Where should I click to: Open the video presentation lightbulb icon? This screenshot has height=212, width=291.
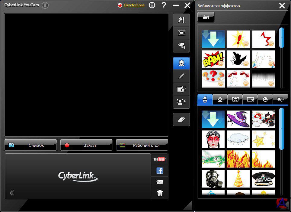181,89
